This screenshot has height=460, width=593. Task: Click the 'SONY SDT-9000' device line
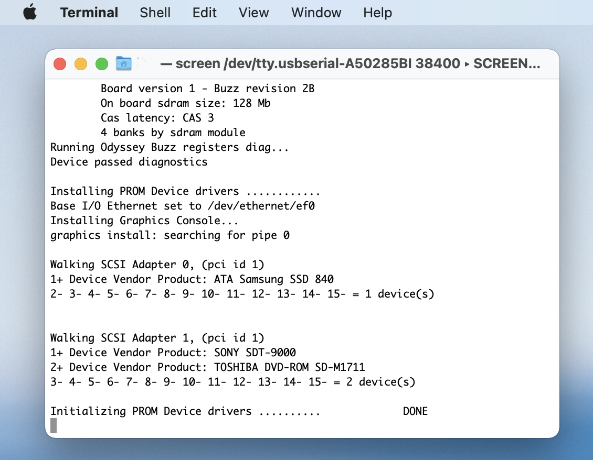pos(173,353)
